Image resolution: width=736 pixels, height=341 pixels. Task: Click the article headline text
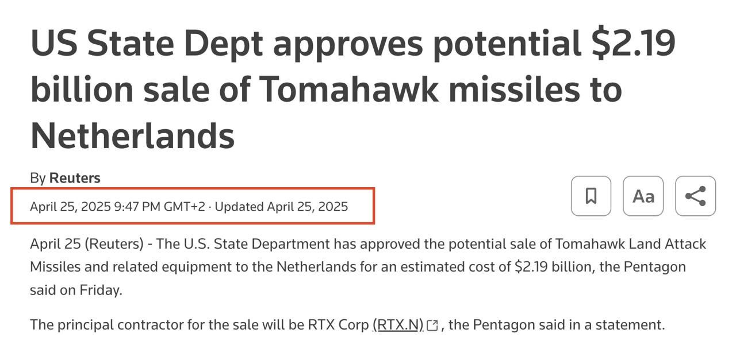(352, 89)
